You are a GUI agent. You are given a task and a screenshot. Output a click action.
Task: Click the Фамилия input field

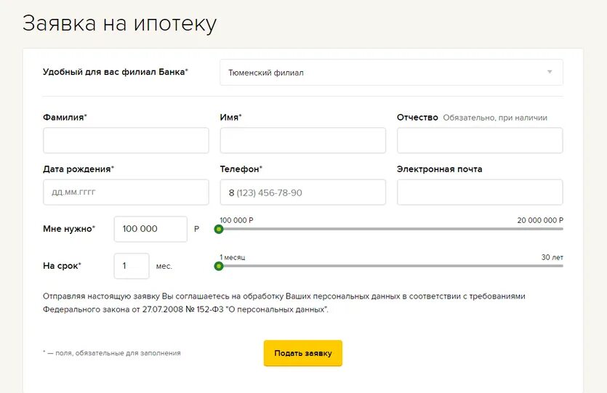tap(126, 140)
